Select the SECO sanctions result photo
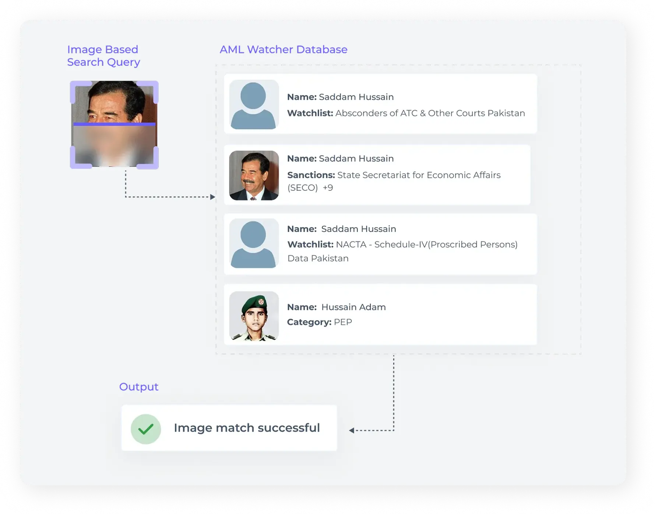Image resolution: width=655 pixels, height=514 pixels. tap(254, 175)
